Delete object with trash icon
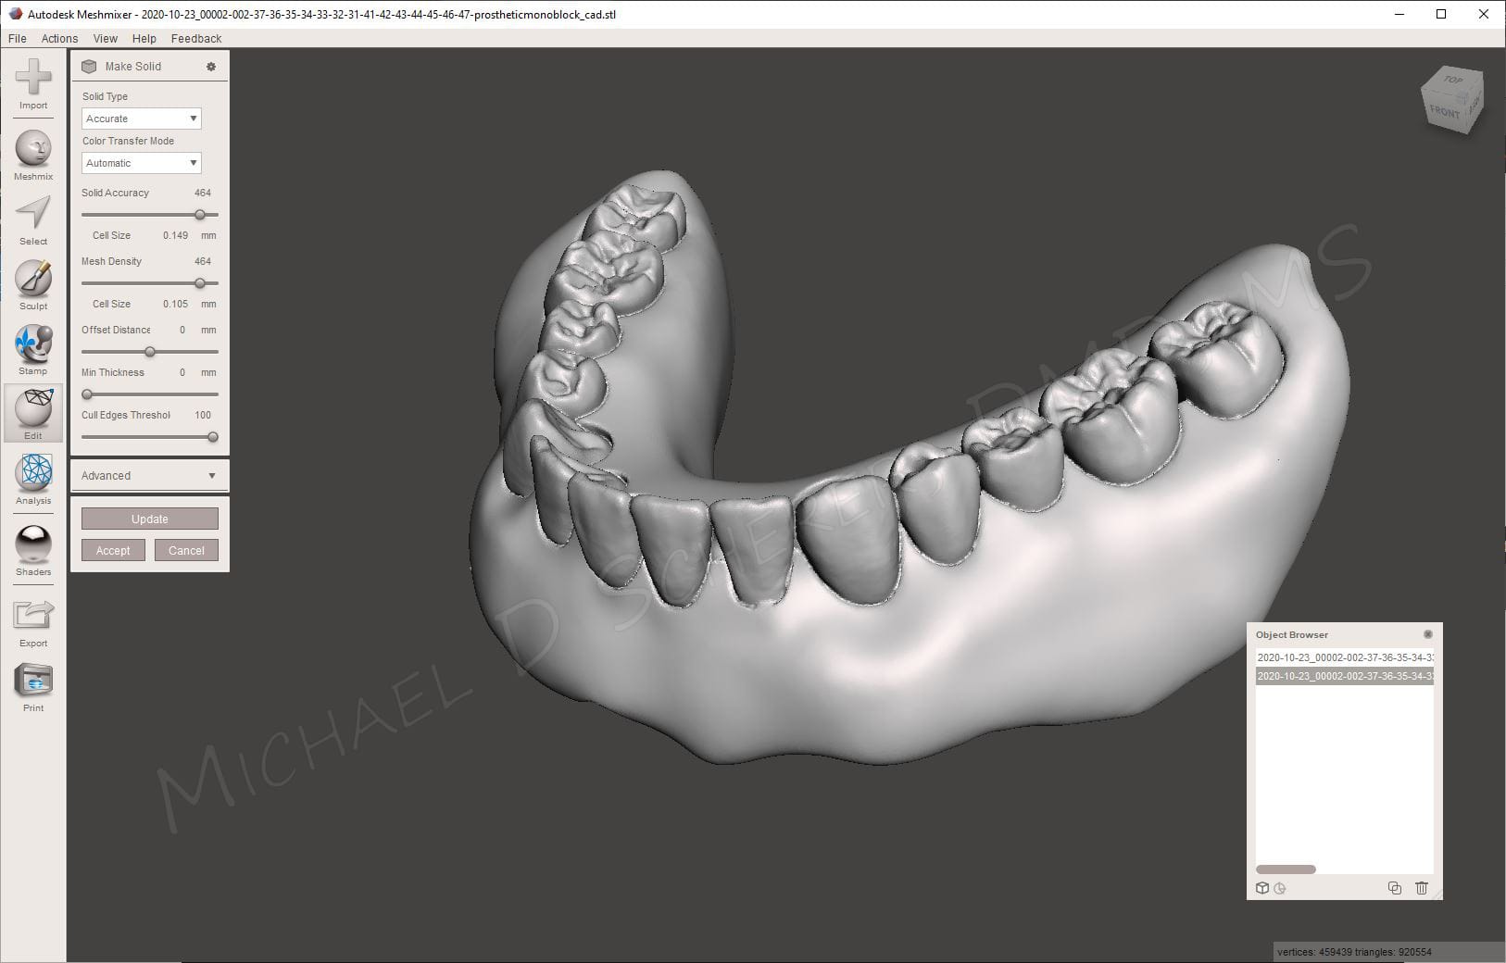Viewport: 1506px width, 963px height. 1422,888
